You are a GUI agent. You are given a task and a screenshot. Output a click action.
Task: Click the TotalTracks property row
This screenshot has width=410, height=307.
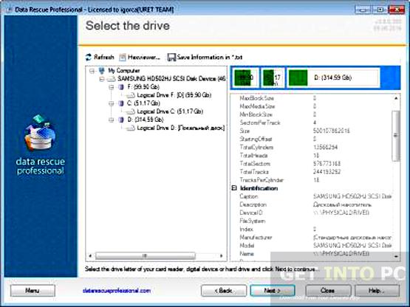pos(311,172)
